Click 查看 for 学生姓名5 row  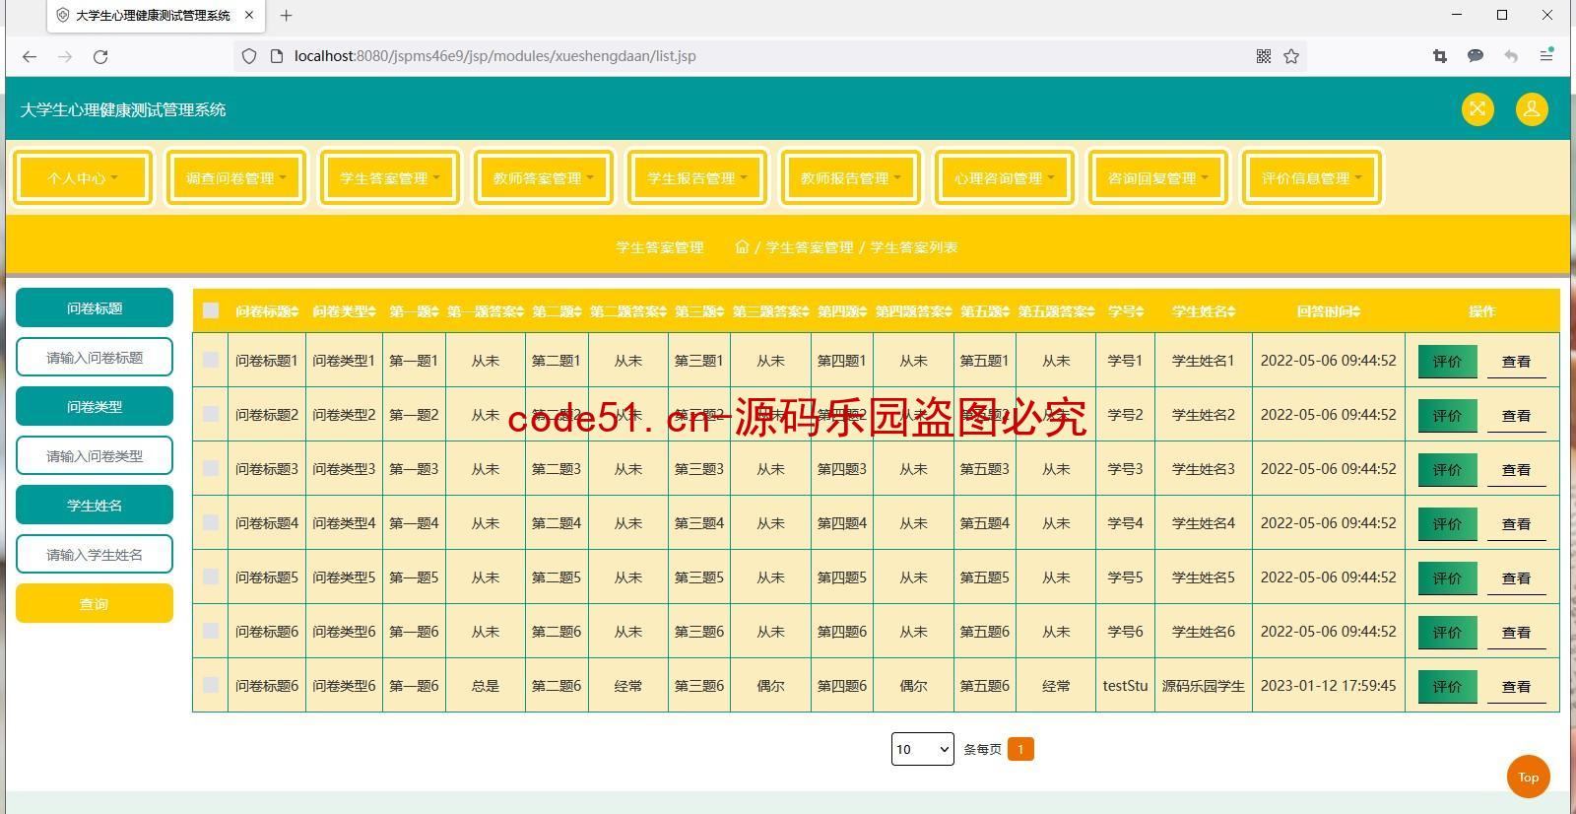tap(1516, 578)
